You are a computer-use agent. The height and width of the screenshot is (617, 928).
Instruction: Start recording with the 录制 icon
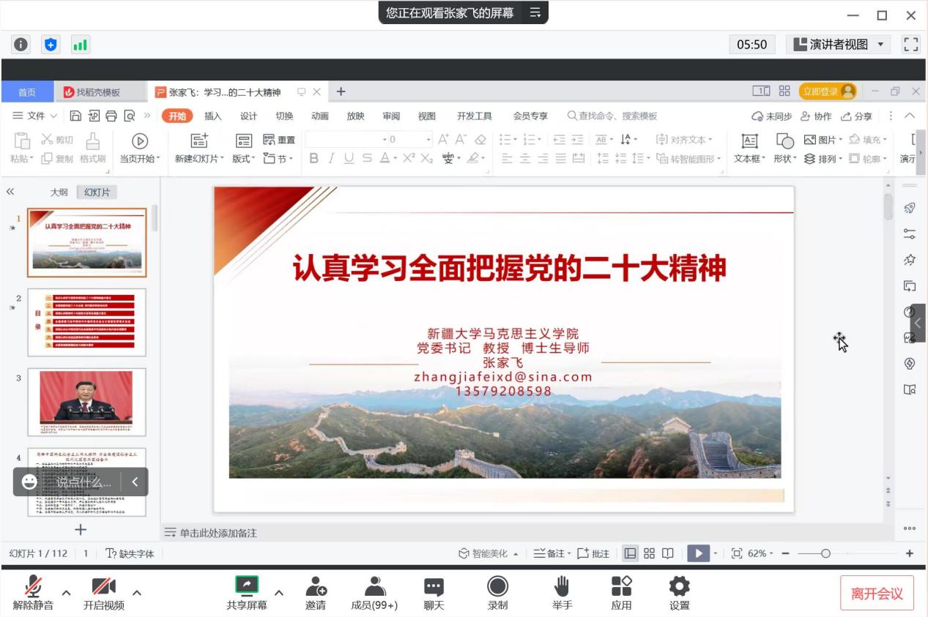click(497, 591)
